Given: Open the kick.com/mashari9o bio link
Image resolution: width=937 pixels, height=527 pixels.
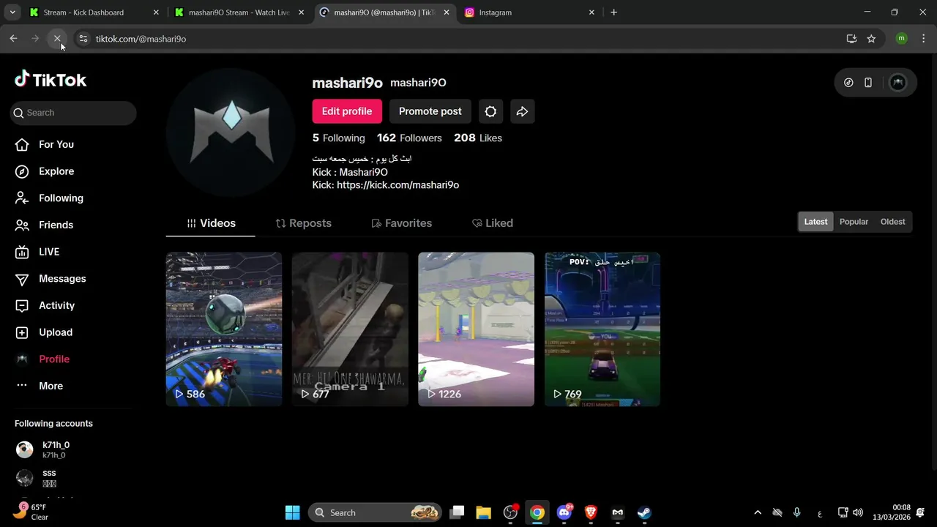Looking at the screenshot, I should click(397, 185).
